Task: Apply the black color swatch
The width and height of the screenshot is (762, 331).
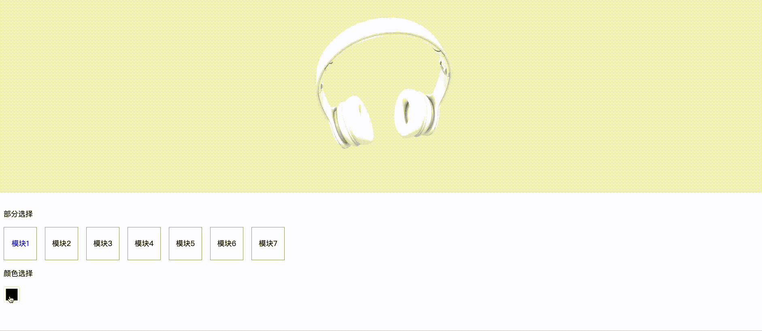Action: (12, 295)
